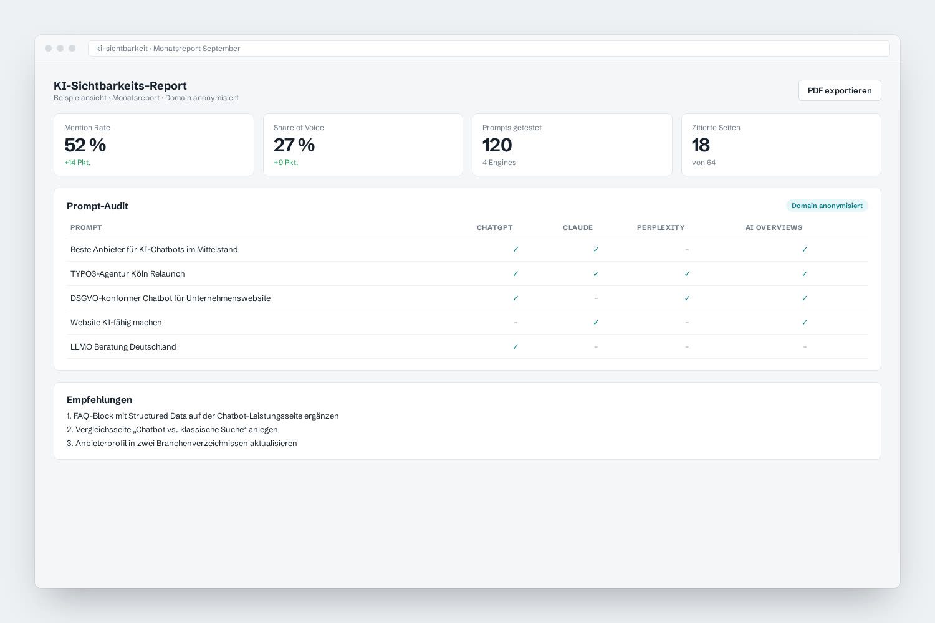Viewport: 935px width, 623px height.
Task: Select recommendation about Anbieterprofil in Branchenverzeichnissen
Action: (x=182, y=443)
